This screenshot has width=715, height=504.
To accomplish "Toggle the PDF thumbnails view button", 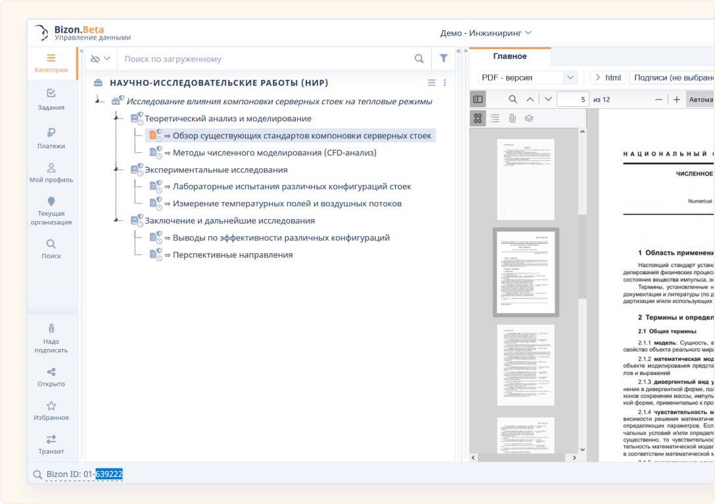I will (x=478, y=118).
